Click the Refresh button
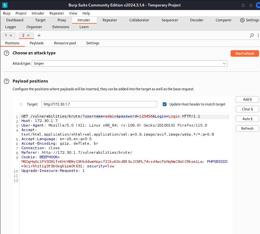This screenshot has width=260, height=234. pos(247,128)
